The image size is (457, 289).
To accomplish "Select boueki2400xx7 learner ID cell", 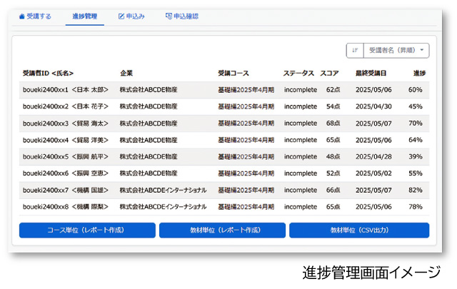I will (x=66, y=191).
